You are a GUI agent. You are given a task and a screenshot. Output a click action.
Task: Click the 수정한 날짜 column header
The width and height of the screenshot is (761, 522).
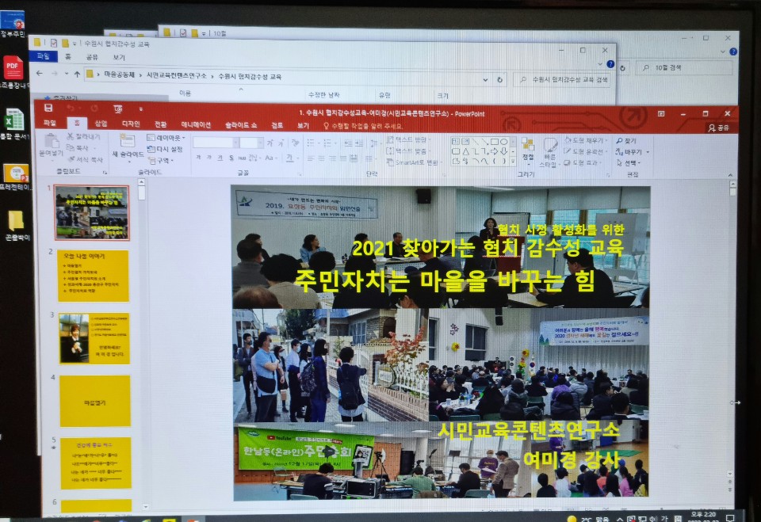click(x=323, y=95)
